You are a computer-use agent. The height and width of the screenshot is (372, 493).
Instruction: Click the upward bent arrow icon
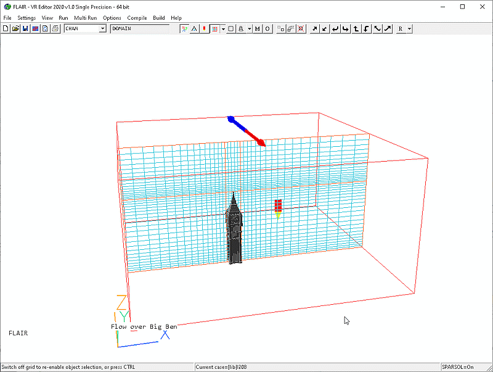[x=356, y=28]
